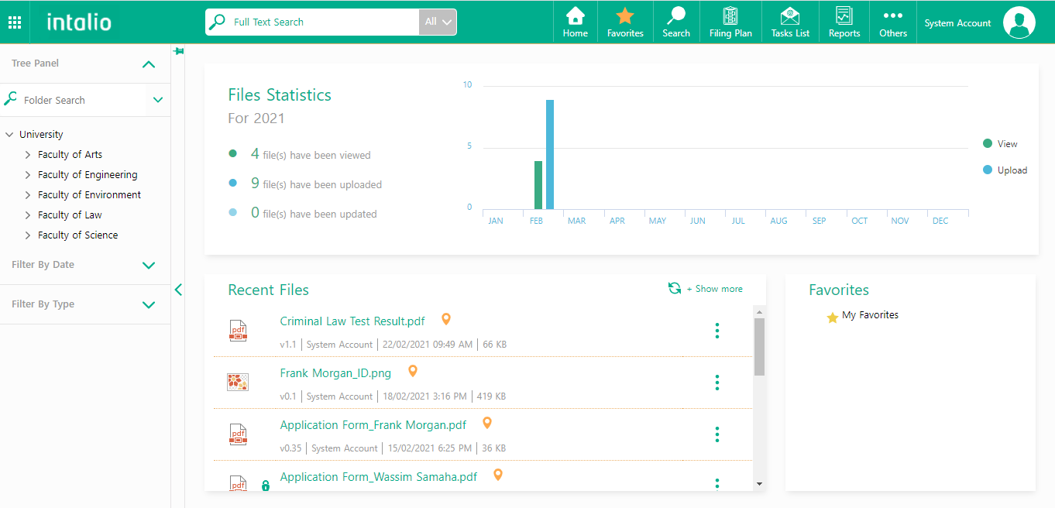The height and width of the screenshot is (508, 1055).
Task: Click the Full Text Search input field
Action: pos(325,22)
